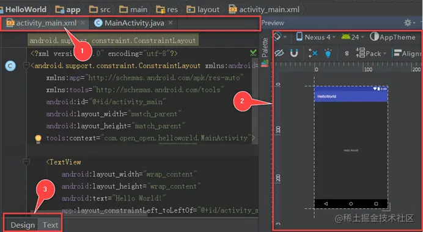Viewport: 423px width, 232px height.
Task: Toggle the autoconnect magnet icon
Action: pos(294,53)
